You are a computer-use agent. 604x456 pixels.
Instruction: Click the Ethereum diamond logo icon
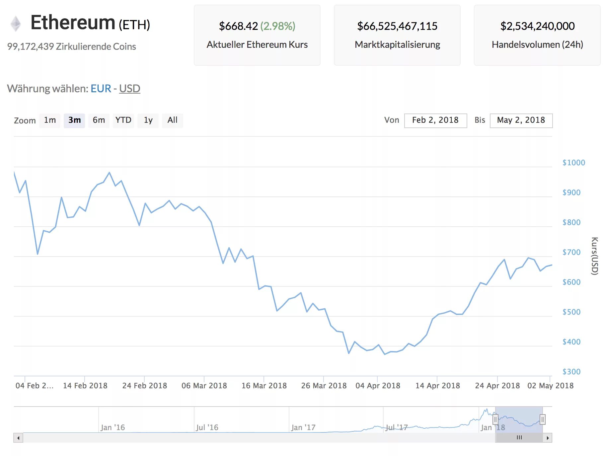click(x=16, y=24)
